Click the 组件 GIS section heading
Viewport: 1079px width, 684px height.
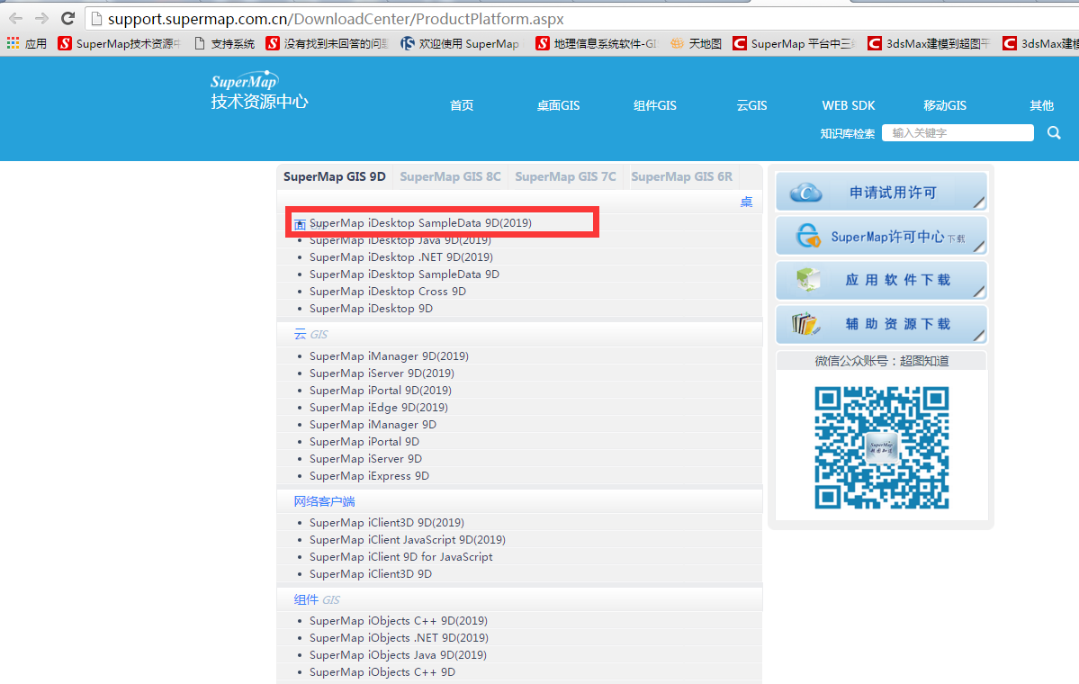click(317, 600)
